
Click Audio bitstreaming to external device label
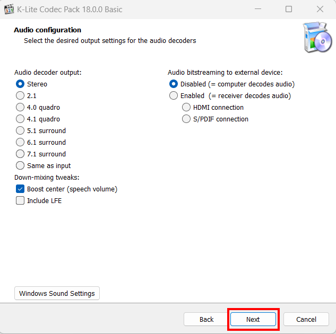click(x=225, y=73)
